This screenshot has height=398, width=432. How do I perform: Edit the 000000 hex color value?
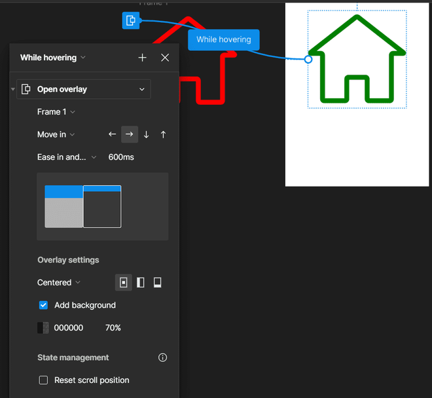pos(69,328)
